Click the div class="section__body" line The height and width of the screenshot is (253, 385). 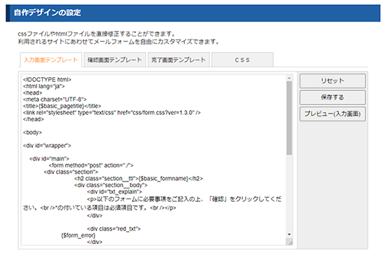click(x=111, y=185)
